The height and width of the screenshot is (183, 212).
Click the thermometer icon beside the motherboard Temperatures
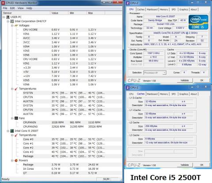pos(16,89)
